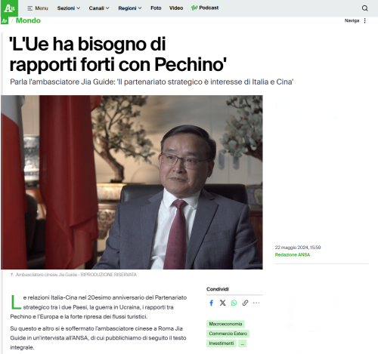Click the ambassador Jia Guide photo
The image size is (378, 354).
(x=132, y=182)
